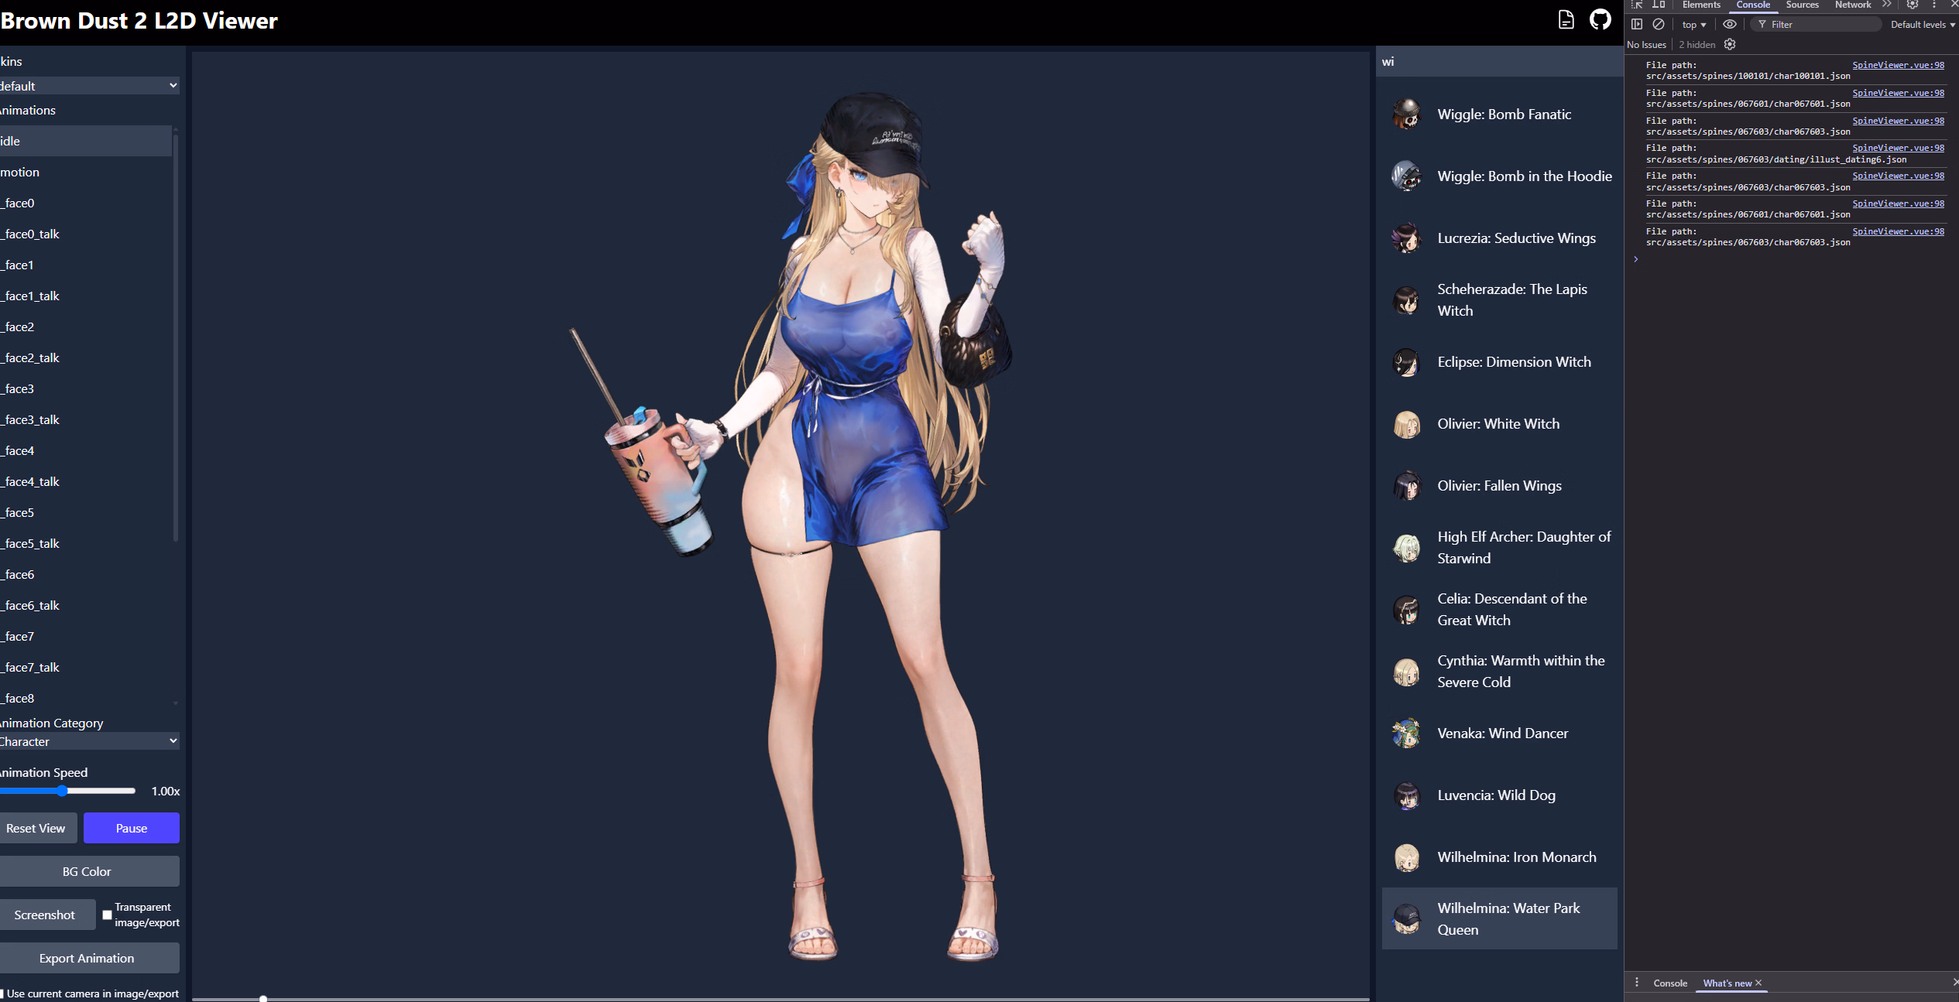Select Lucrezia: Seductive Wings avatar
The height and width of the screenshot is (1002, 1959).
click(1407, 238)
